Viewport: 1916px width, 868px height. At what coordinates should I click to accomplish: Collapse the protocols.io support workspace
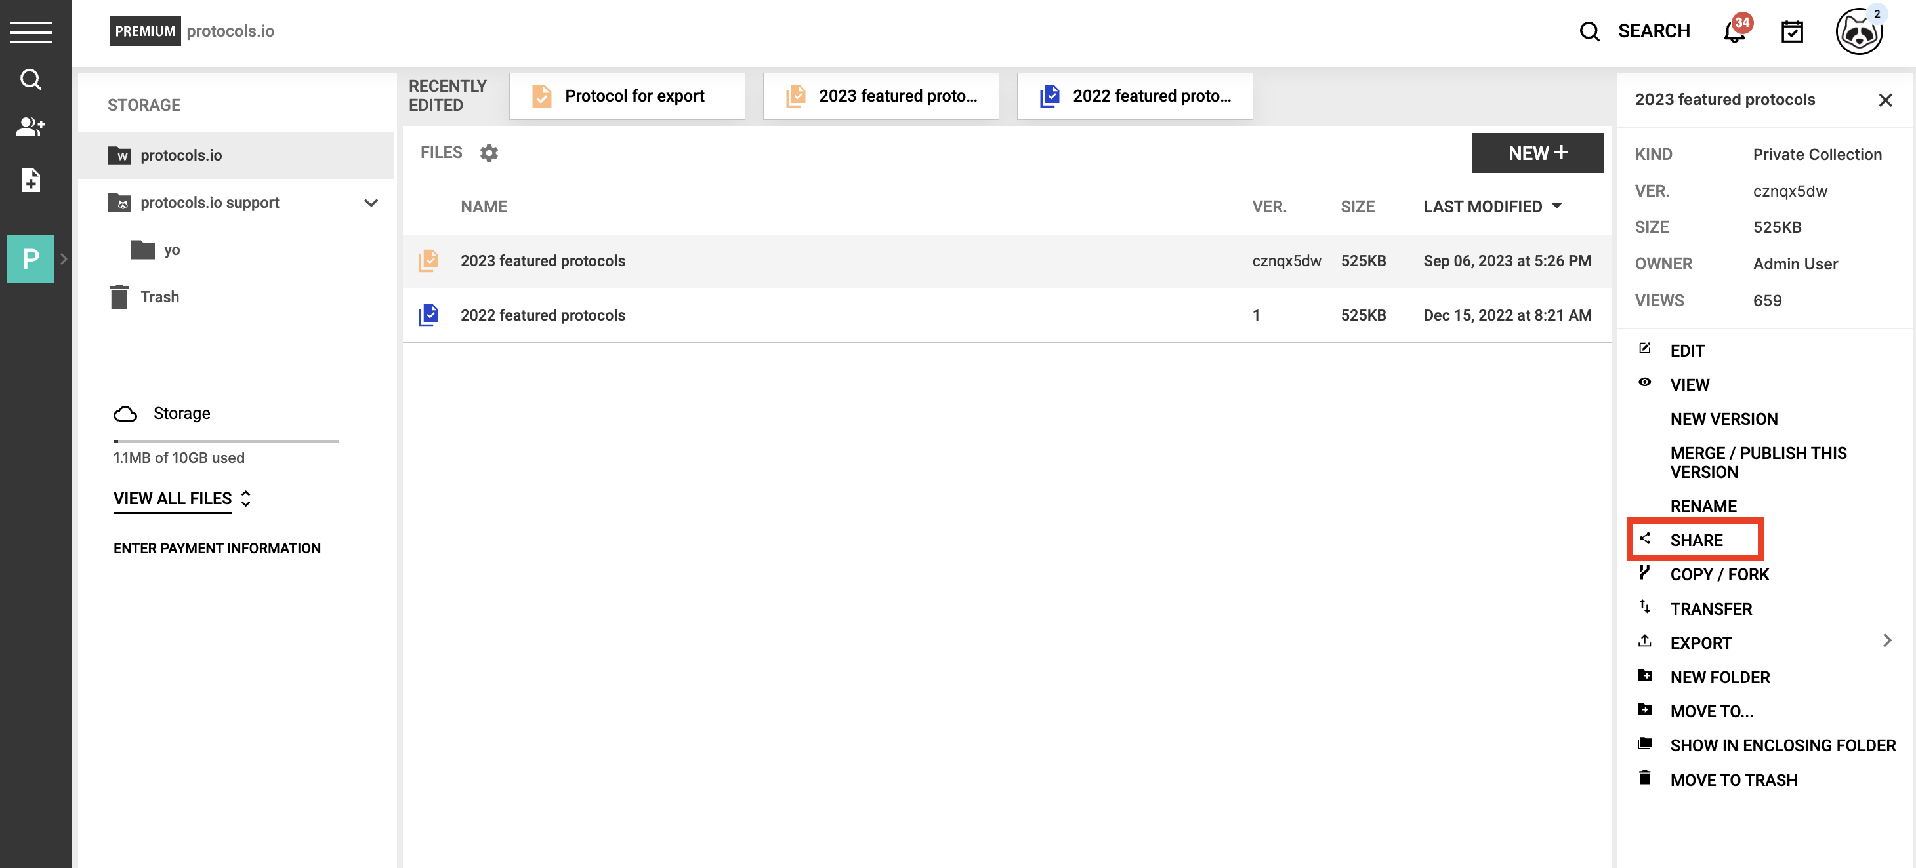click(371, 203)
